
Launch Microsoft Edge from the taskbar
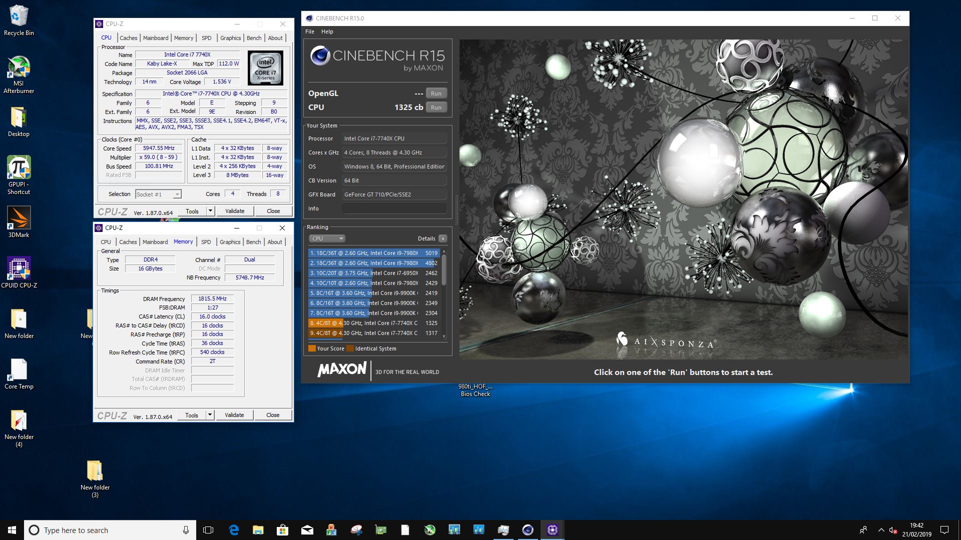234,530
